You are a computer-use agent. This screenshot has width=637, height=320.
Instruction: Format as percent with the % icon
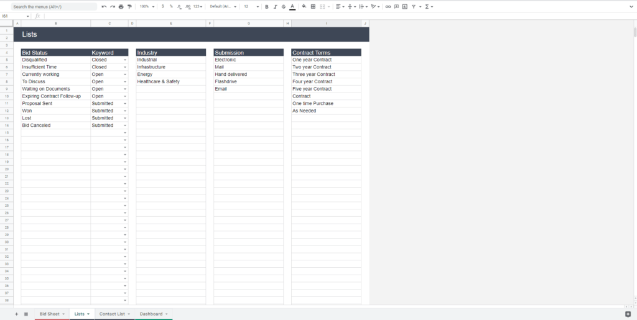171,7
